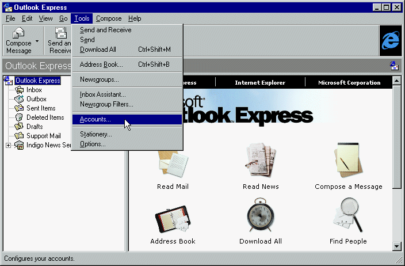Select Outbox in the folder tree
Screen dimensions: 405x266
click(x=36, y=99)
